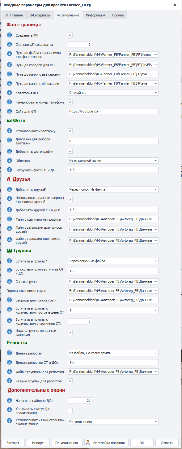This screenshot has width=182, height=449.
Task: Click help icon for Путь до папки с обложками
Action: tap(10, 84)
